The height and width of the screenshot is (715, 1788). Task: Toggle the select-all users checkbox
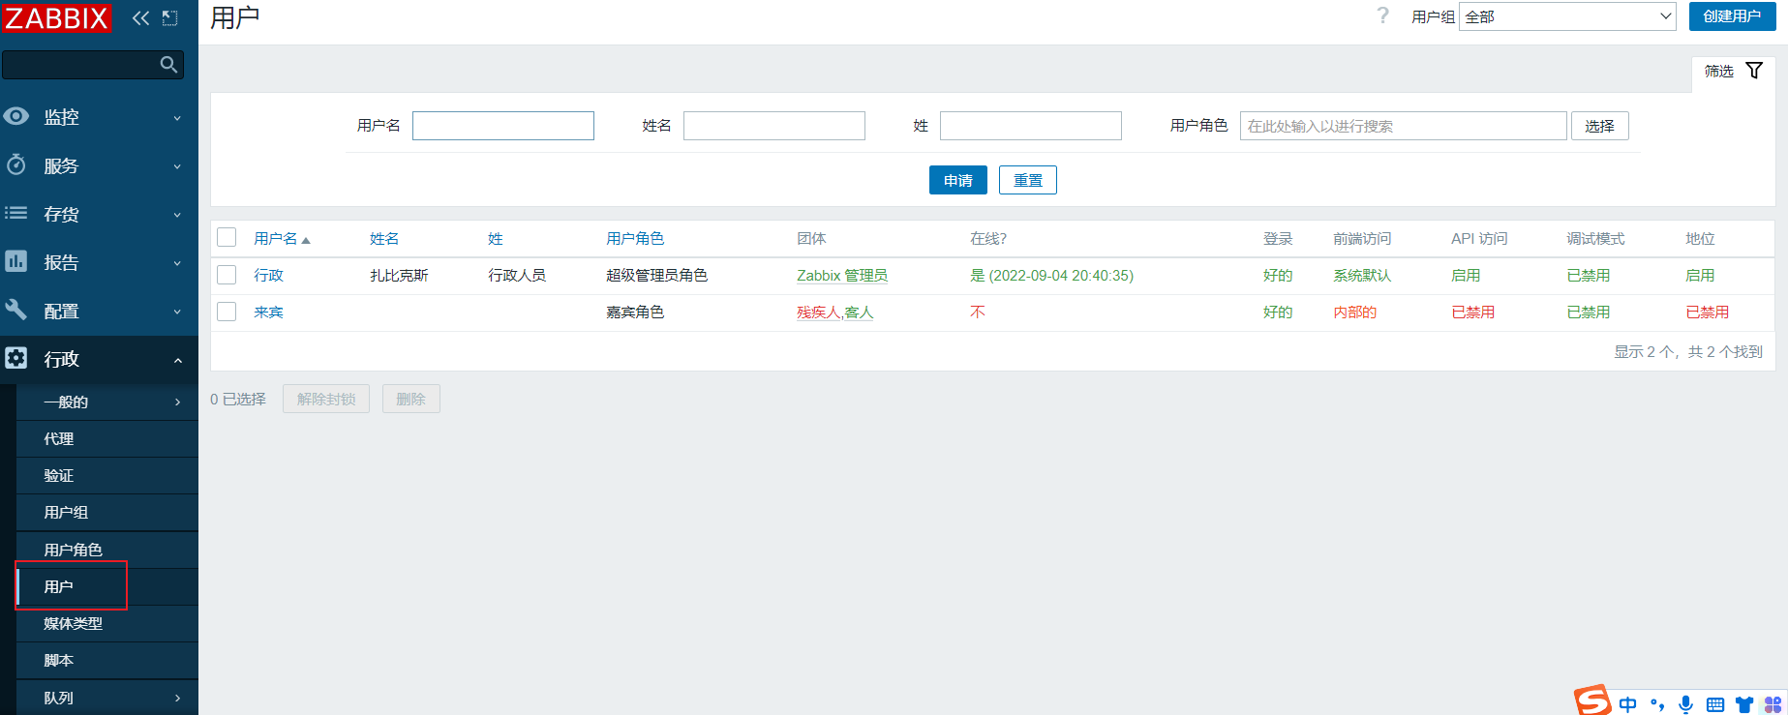227,238
